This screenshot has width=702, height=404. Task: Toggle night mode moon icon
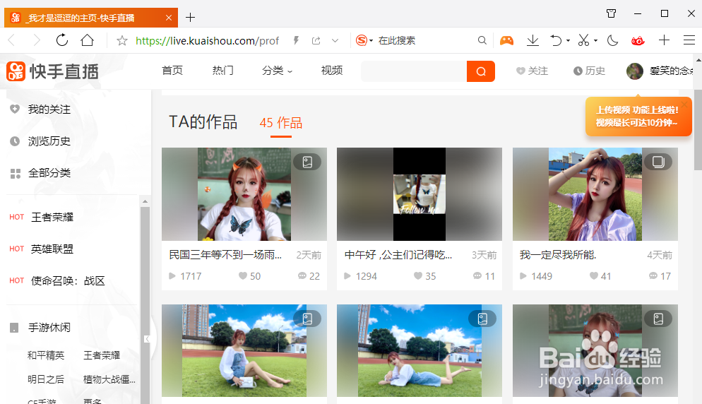(612, 41)
